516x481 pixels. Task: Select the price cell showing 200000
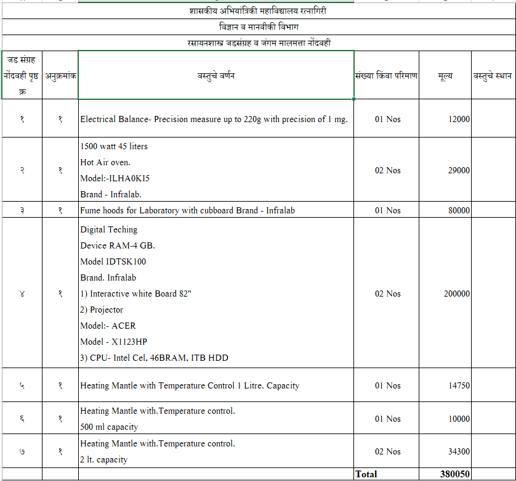[445, 294]
